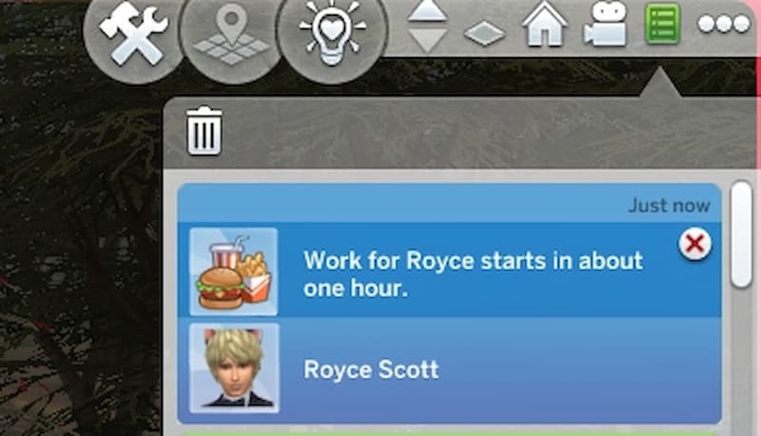This screenshot has height=436, width=761.
Task: Click the burger and fries career icon
Action: [233, 272]
